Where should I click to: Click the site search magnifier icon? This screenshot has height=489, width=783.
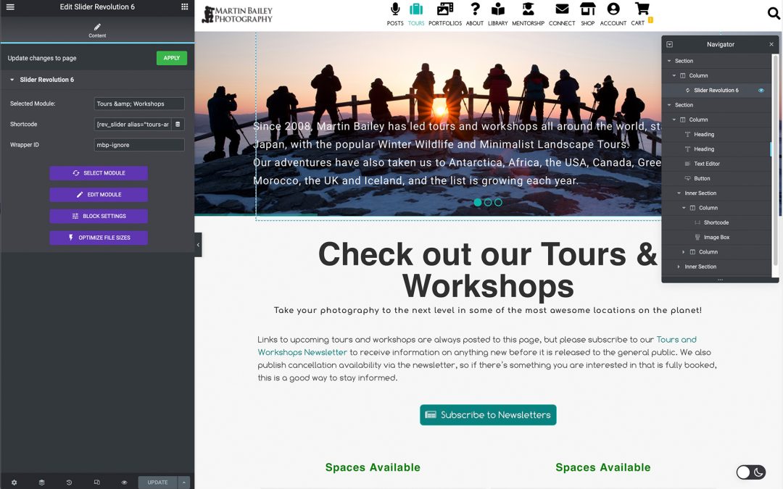click(773, 14)
